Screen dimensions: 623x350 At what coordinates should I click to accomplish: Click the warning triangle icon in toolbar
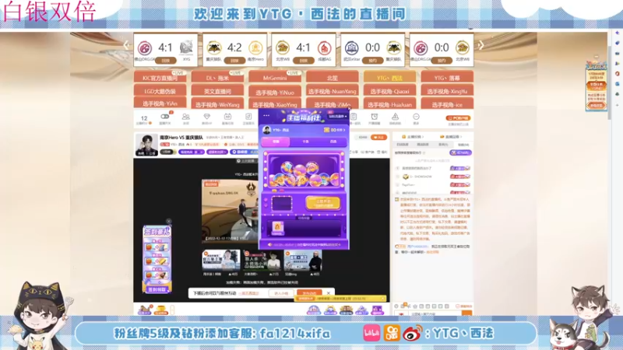click(x=395, y=117)
